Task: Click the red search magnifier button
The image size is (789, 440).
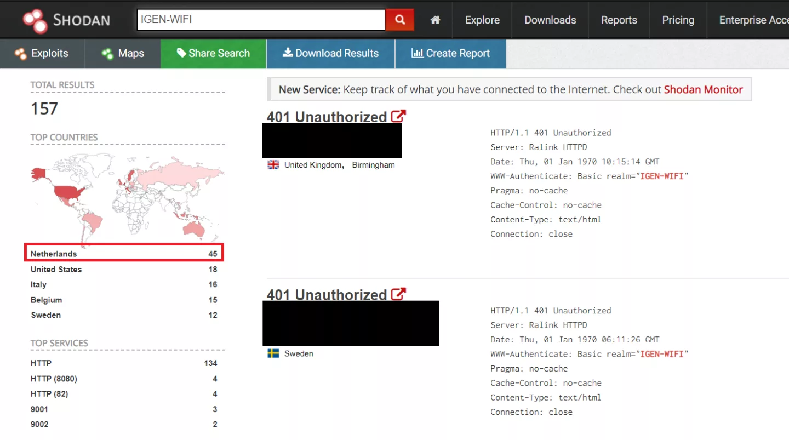Action: point(400,20)
